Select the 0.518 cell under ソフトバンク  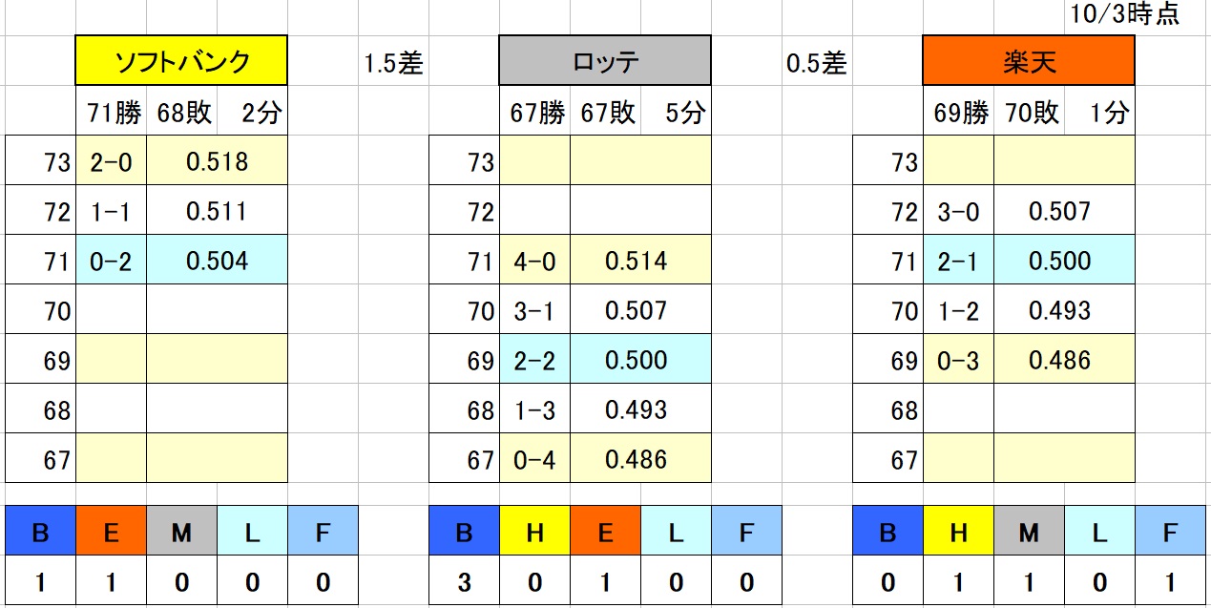(217, 161)
